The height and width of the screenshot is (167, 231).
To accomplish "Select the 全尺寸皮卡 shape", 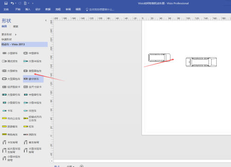I will tap(33, 87).
